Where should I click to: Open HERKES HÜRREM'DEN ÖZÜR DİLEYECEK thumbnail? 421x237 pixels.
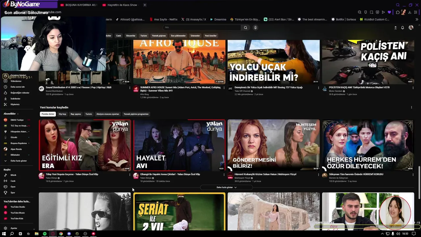(x=368, y=145)
